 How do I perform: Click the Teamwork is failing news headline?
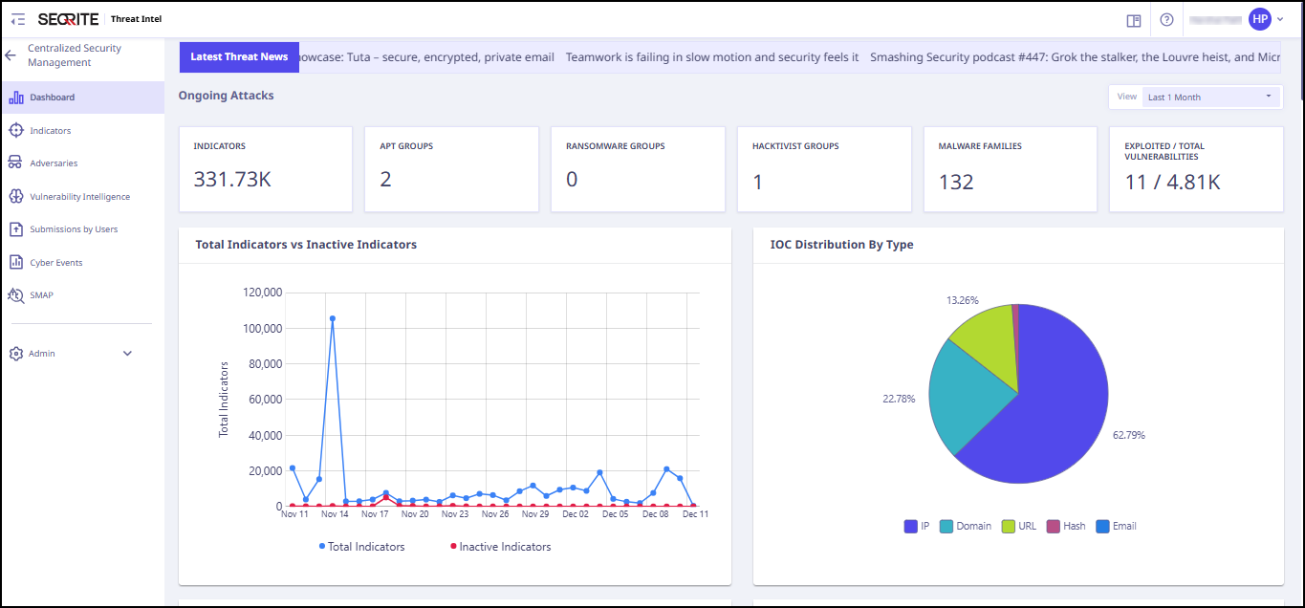pos(711,57)
